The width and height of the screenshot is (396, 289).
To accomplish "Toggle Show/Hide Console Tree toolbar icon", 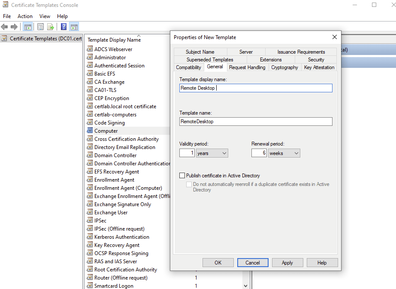I will tap(28, 27).
